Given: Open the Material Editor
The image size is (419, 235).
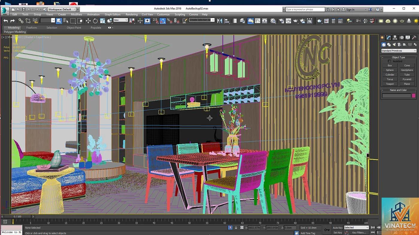Looking at the screenshot, I should click(273, 21).
